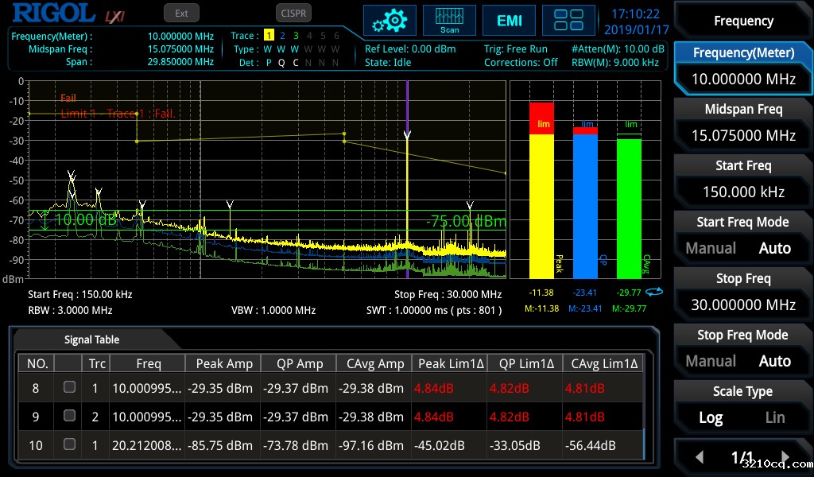Check the box for signal 8
This screenshot has width=814, height=477.
[69, 387]
